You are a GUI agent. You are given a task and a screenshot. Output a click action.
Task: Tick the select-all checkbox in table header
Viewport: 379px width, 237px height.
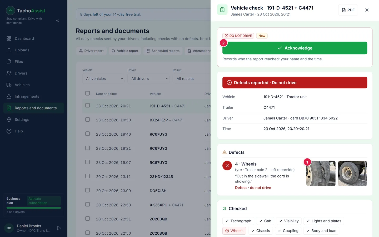pyautogui.click(x=88, y=93)
